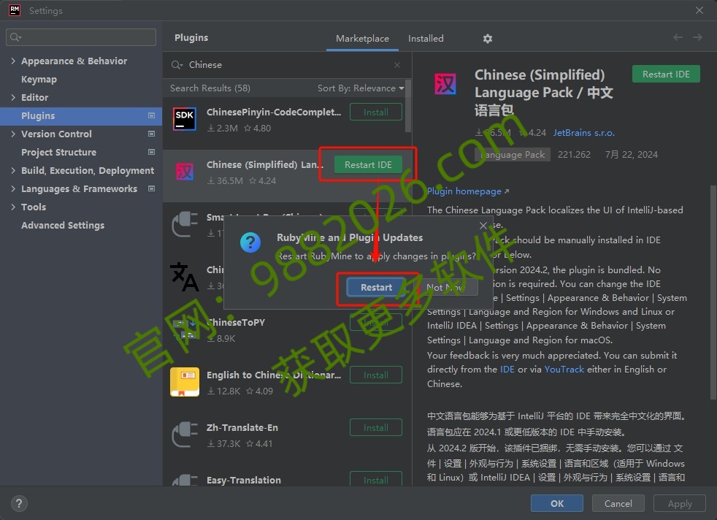The image size is (717, 520).
Task: Click the plugin search options magnifier icon
Action: (177, 65)
